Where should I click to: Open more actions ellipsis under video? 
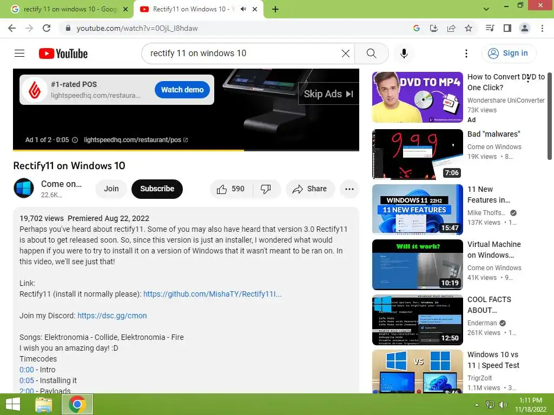click(349, 189)
